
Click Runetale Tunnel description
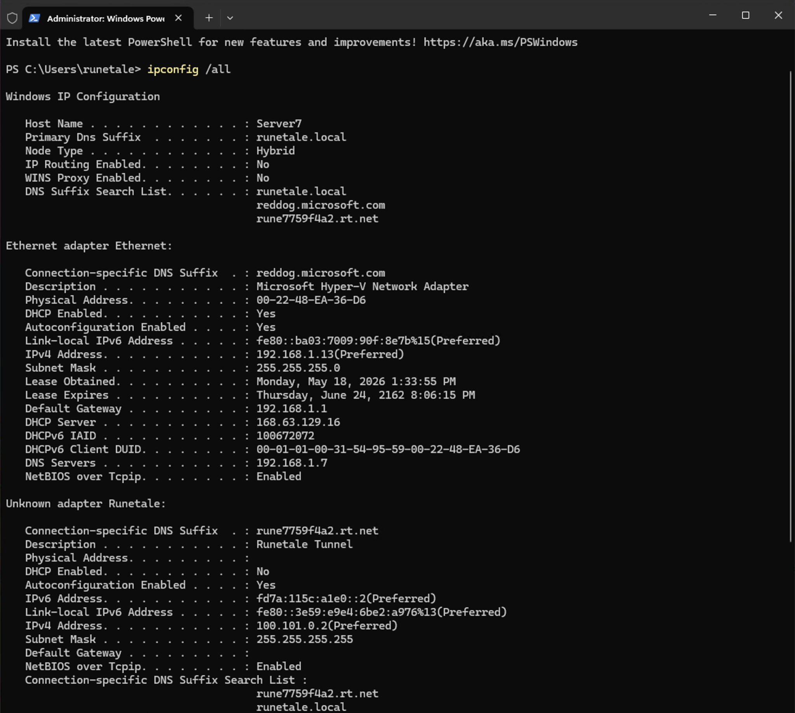[305, 544]
